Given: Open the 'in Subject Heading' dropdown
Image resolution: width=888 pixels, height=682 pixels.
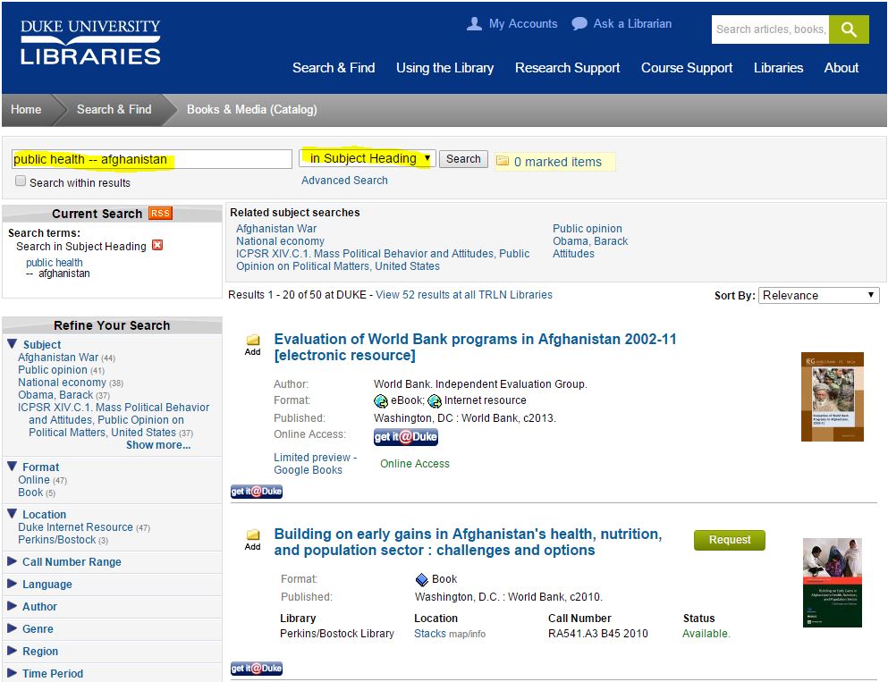Looking at the screenshot, I should [x=367, y=158].
